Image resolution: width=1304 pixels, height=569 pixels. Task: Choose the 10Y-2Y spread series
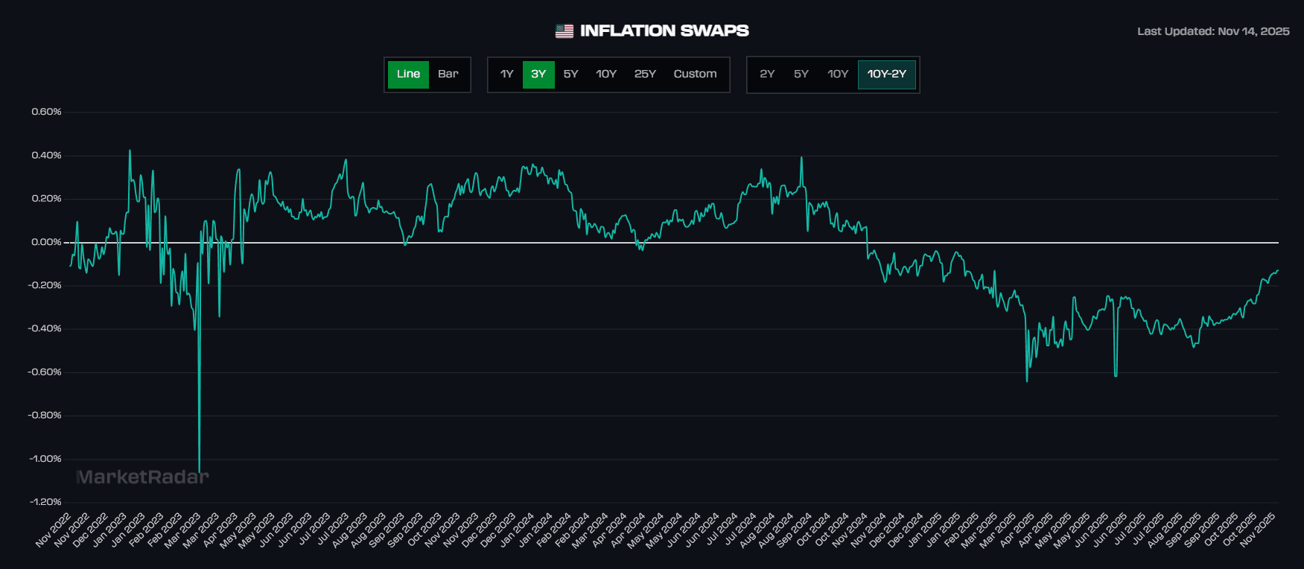tap(886, 74)
